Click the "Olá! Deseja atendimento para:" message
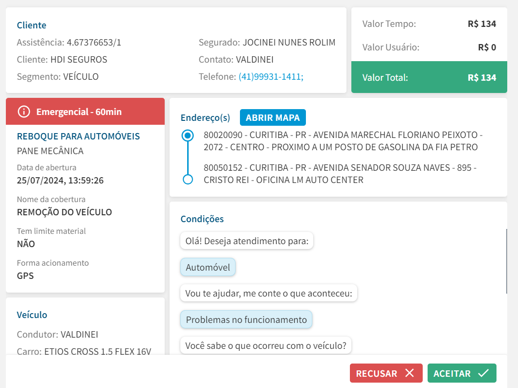Image resolution: width=518 pixels, height=388 pixels. coord(247,241)
